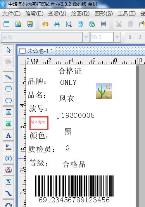
Task: Select the 合格品 grade text
Action: [x=74, y=164]
